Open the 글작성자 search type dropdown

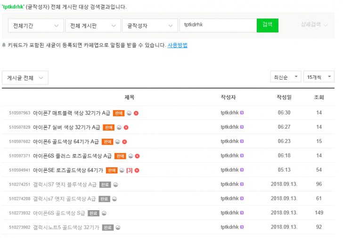pos(149,25)
